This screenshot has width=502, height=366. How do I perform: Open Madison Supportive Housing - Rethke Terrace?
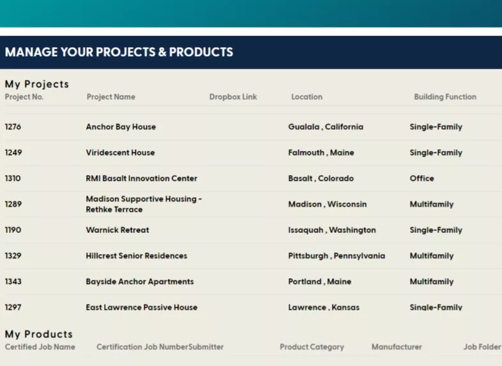tap(143, 204)
